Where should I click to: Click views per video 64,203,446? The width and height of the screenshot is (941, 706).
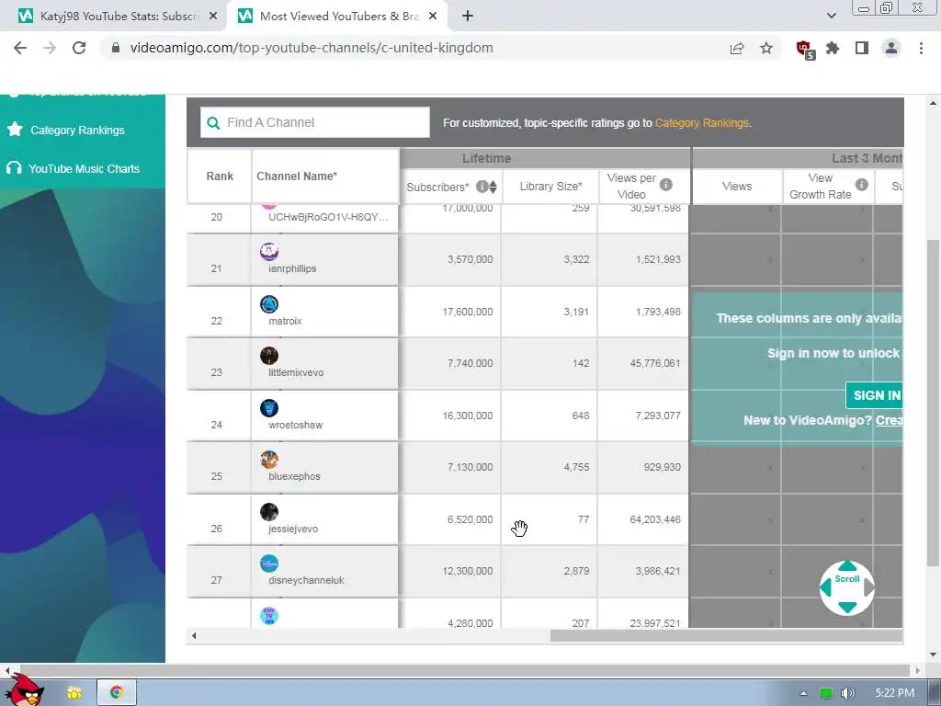pyautogui.click(x=654, y=520)
